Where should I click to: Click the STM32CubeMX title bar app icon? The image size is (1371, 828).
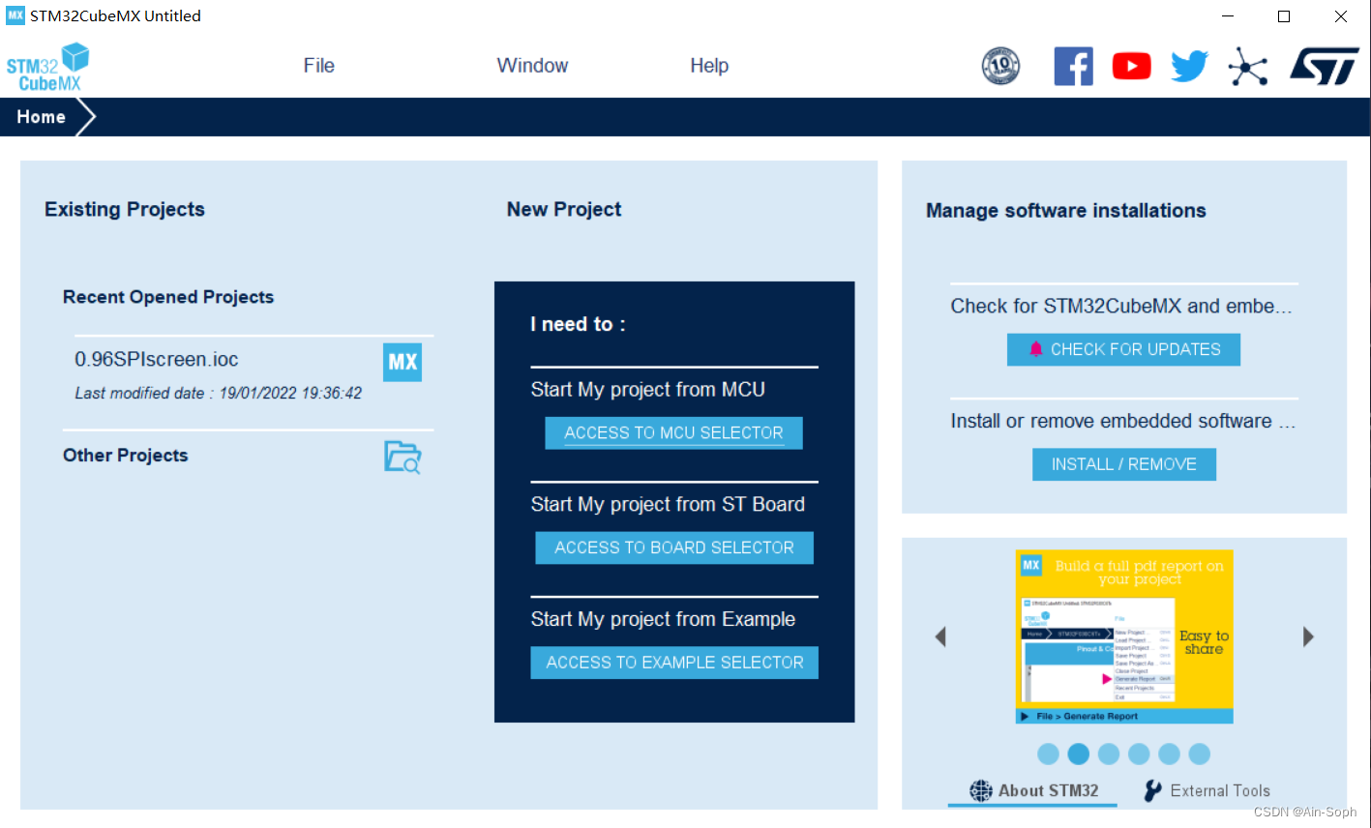point(15,15)
